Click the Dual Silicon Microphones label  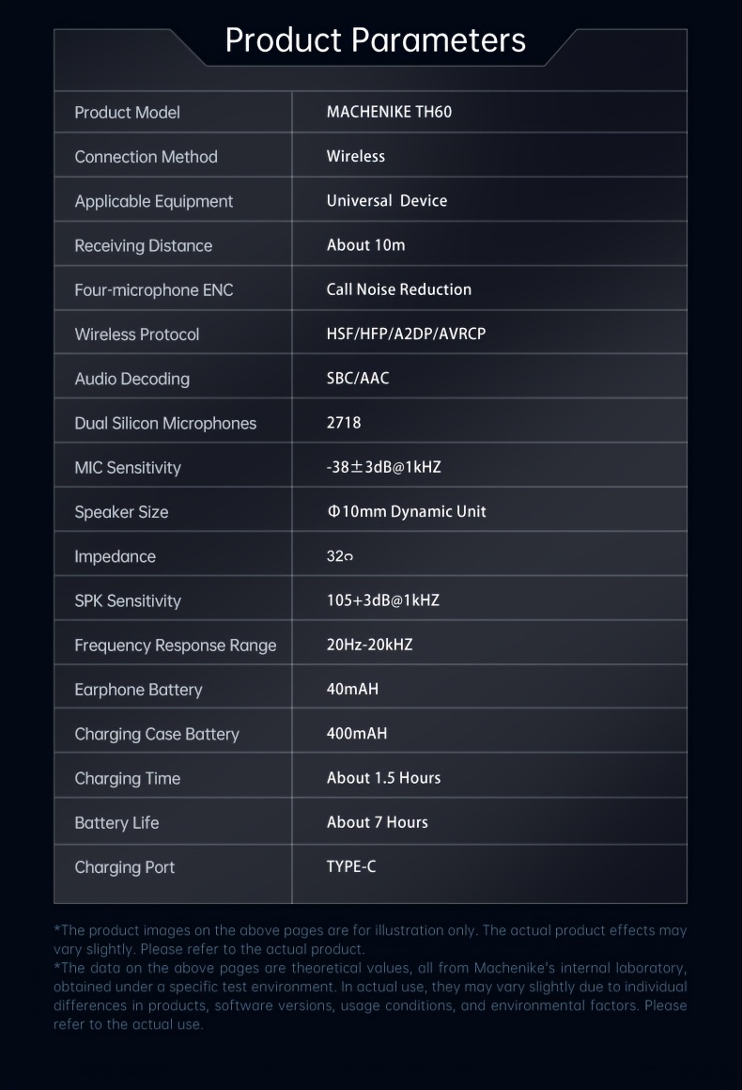click(165, 424)
